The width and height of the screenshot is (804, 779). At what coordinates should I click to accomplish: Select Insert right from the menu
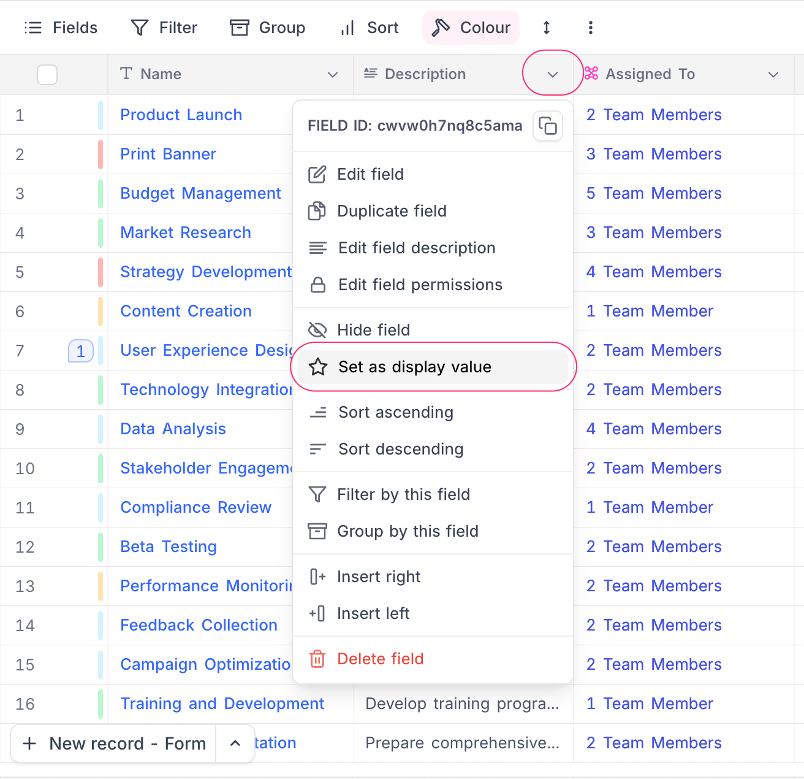click(x=378, y=577)
